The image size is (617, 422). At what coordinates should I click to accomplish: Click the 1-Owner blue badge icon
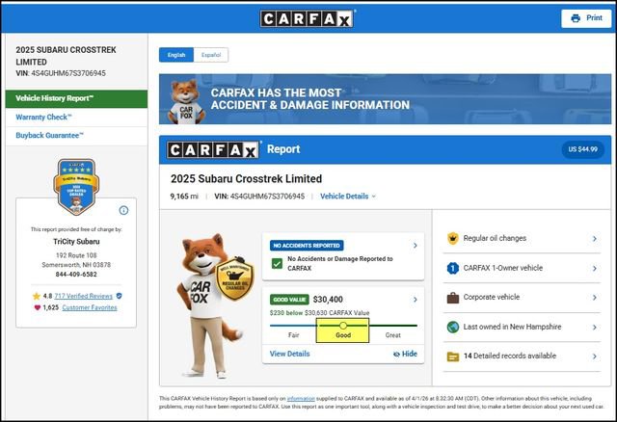click(453, 268)
